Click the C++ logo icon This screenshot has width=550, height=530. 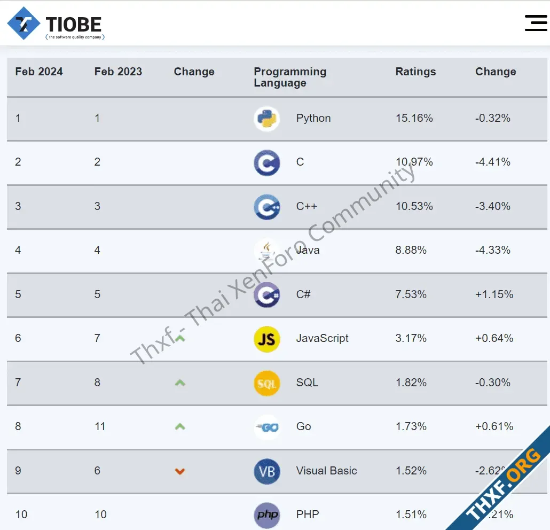tap(266, 207)
